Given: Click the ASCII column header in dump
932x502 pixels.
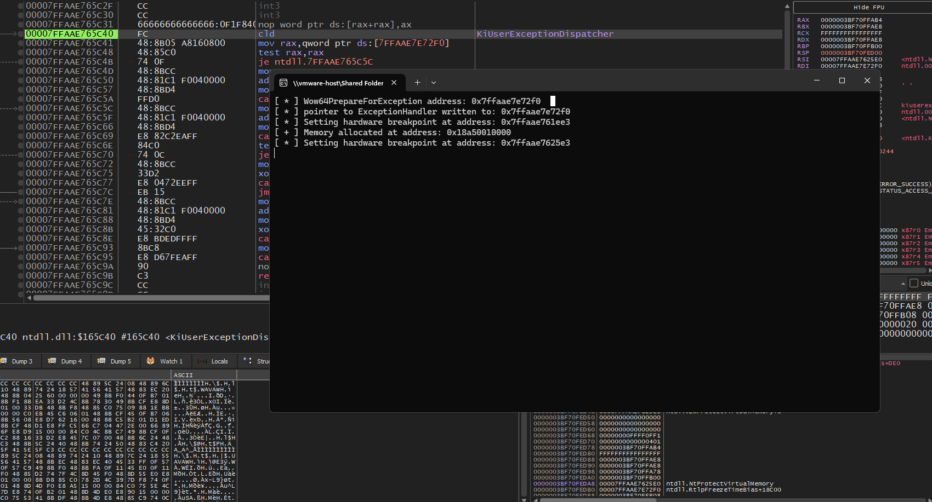Looking at the screenshot, I should [183, 375].
